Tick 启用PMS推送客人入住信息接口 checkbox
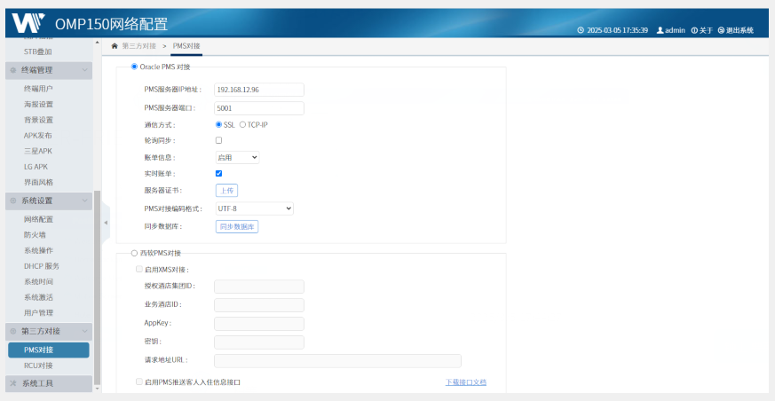Screen dimensions: 775x401 tap(138, 381)
